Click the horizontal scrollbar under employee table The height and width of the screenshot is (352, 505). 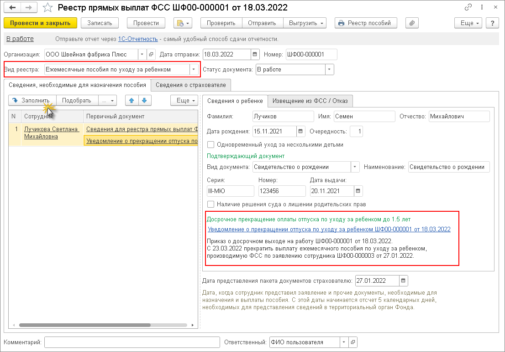(x=84, y=325)
